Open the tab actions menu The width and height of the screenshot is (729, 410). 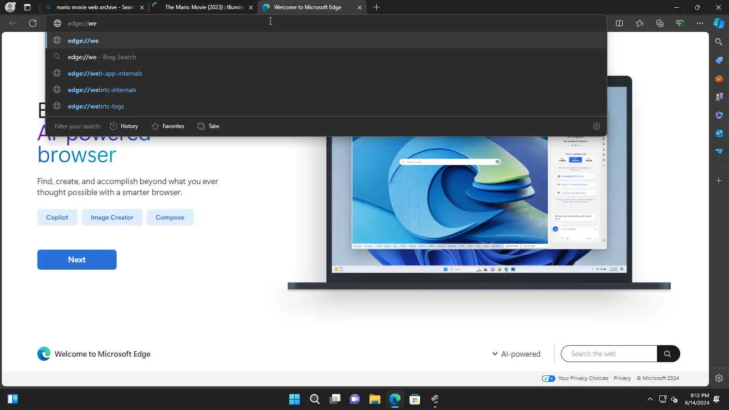[x=27, y=7]
